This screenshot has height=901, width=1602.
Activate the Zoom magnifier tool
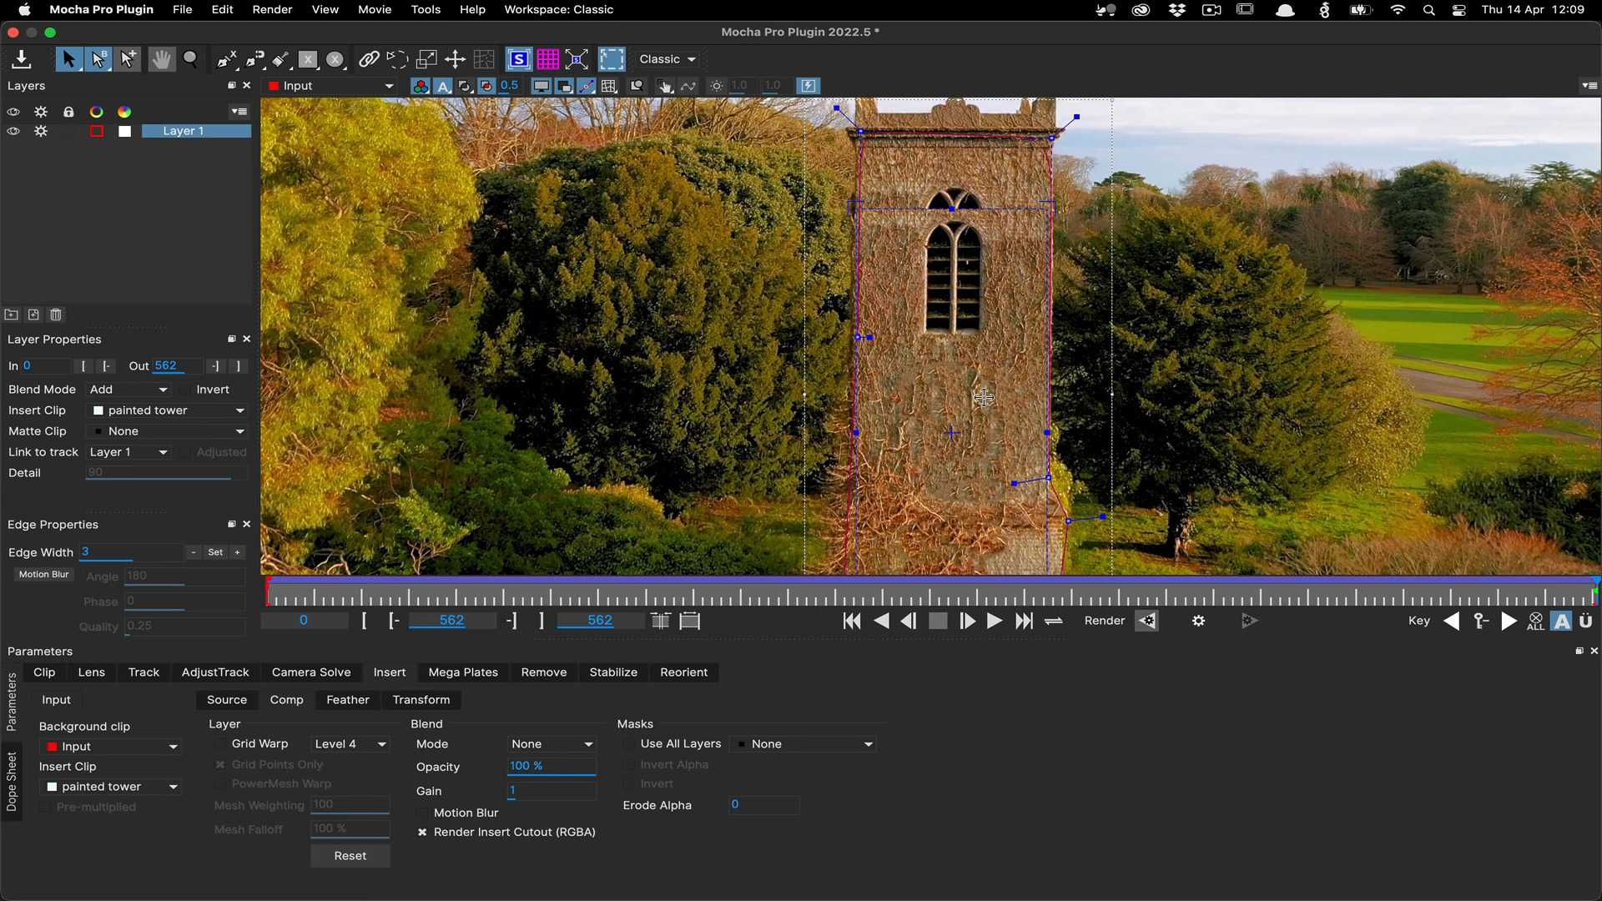(191, 59)
